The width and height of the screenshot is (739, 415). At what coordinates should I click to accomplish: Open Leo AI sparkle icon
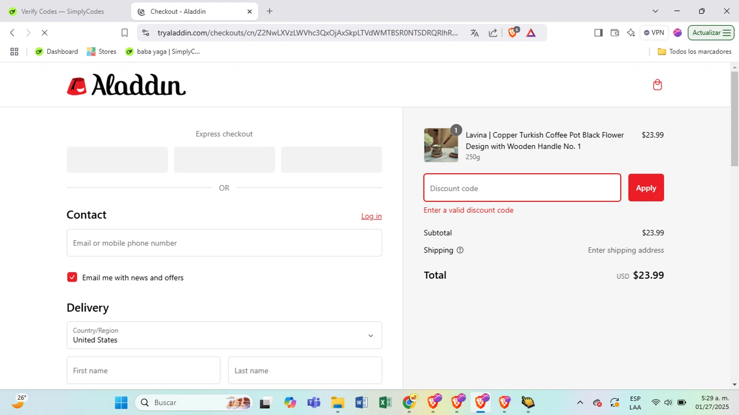[x=631, y=32]
